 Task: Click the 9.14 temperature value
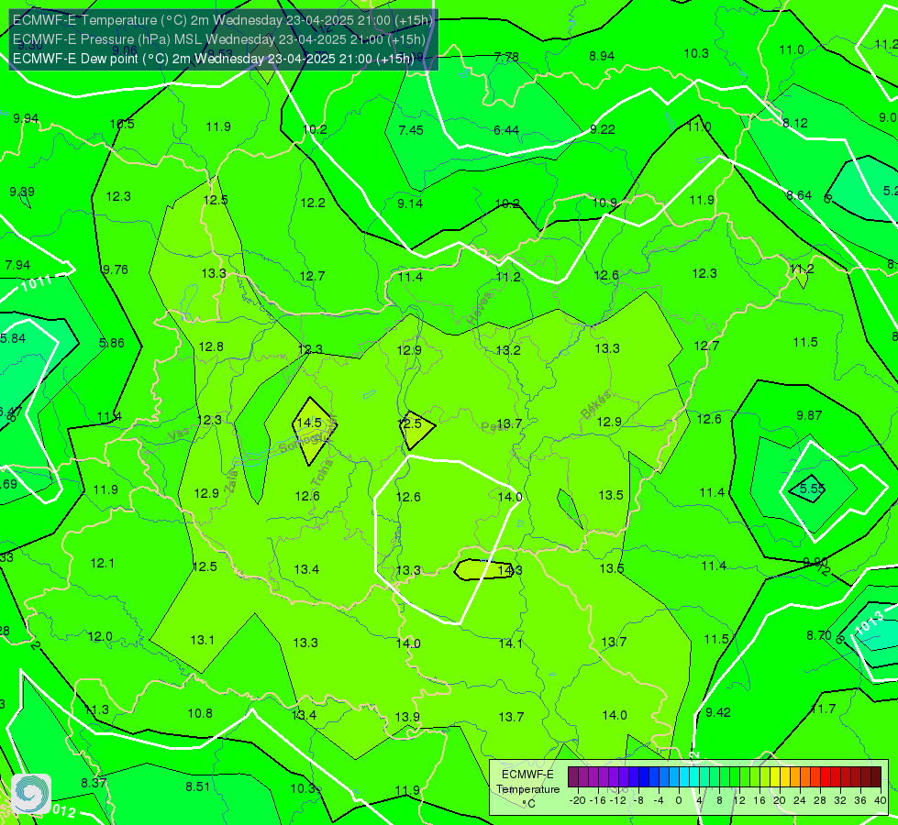tap(410, 203)
